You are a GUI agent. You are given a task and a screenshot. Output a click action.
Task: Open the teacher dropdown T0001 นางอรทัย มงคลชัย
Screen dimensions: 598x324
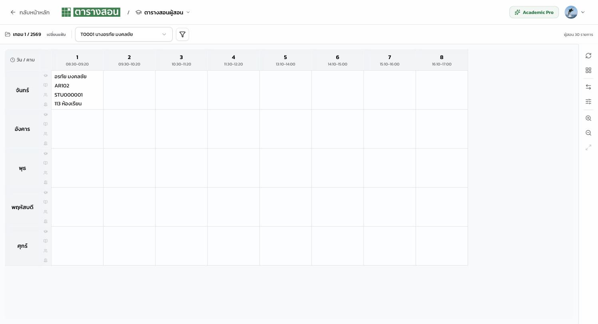pyautogui.click(x=124, y=34)
